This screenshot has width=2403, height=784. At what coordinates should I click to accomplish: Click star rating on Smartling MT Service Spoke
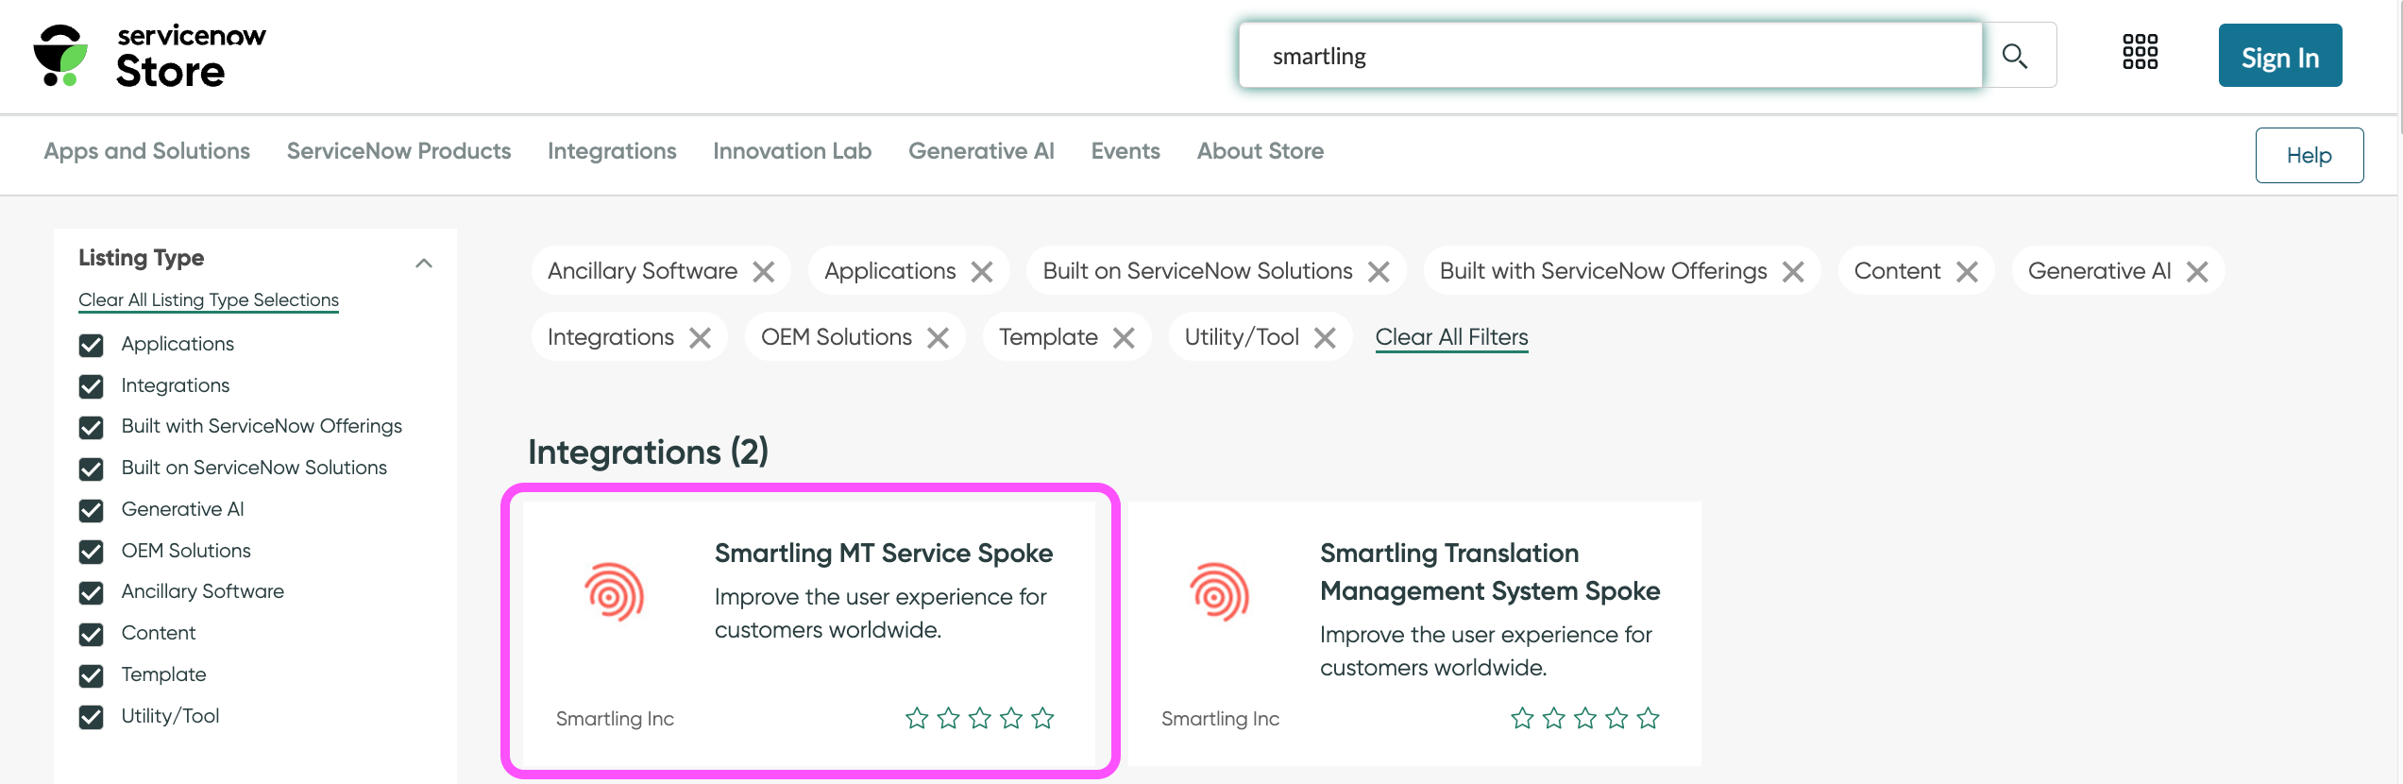pyautogui.click(x=979, y=719)
